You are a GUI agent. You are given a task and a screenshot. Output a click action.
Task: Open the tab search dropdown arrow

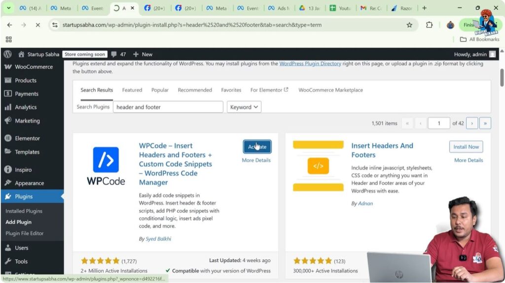(9, 8)
